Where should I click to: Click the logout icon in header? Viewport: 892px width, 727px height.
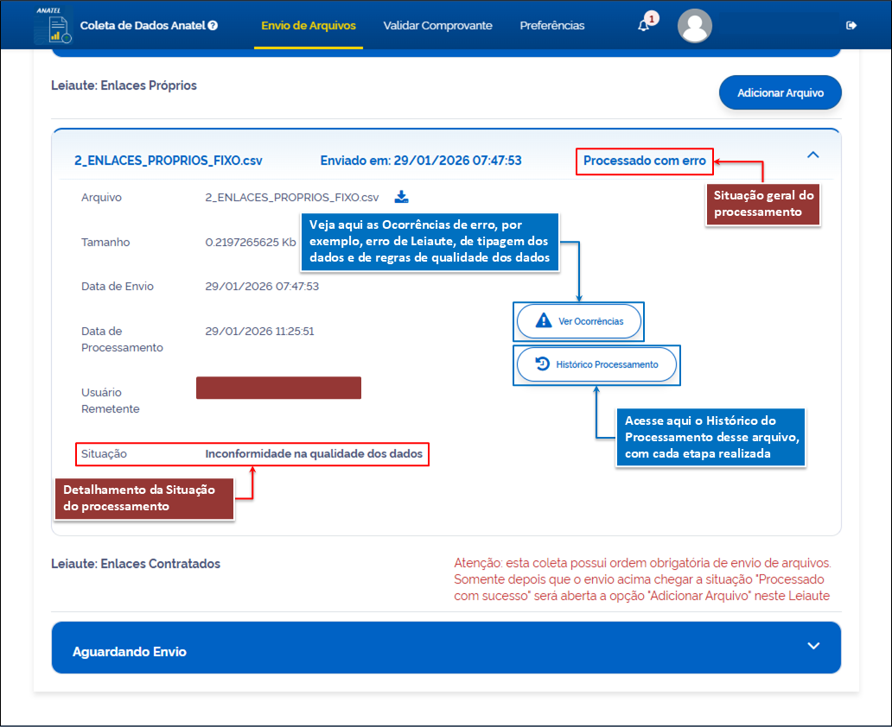pyautogui.click(x=851, y=26)
